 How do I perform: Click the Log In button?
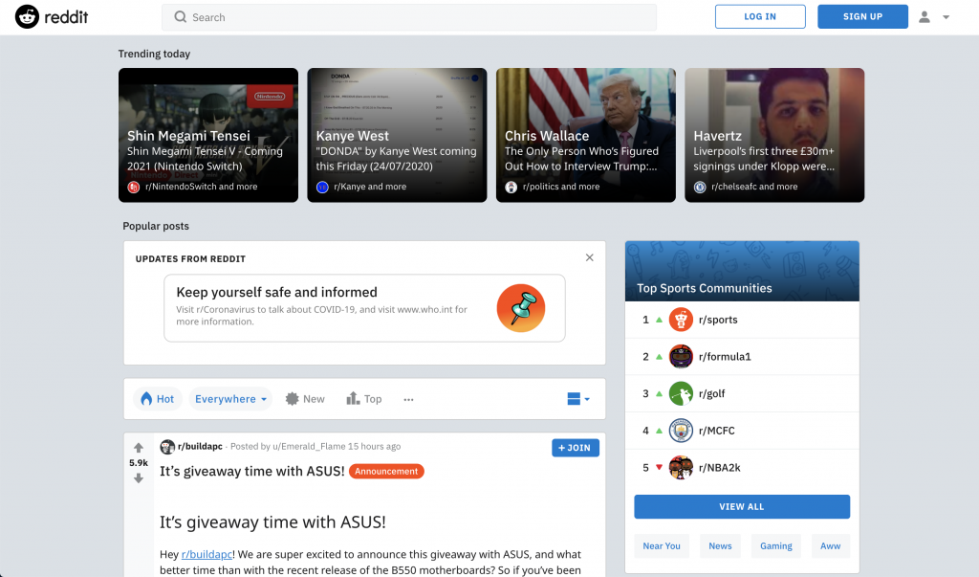(x=760, y=17)
